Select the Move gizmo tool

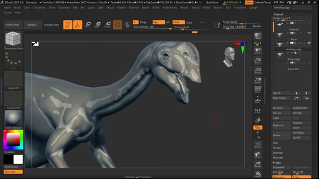coord(88,24)
